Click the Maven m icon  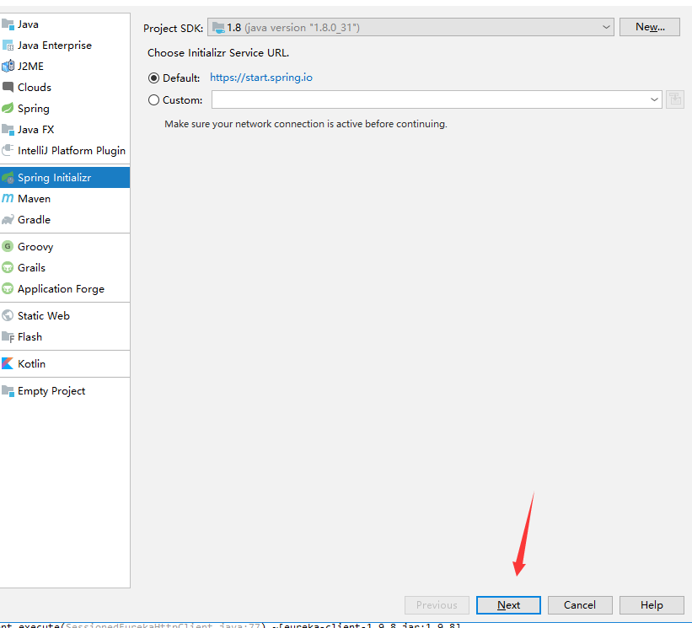click(8, 199)
